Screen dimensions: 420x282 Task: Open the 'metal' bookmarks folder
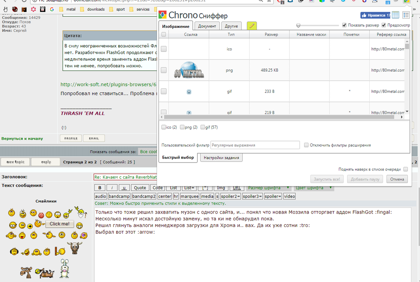point(68,9)
